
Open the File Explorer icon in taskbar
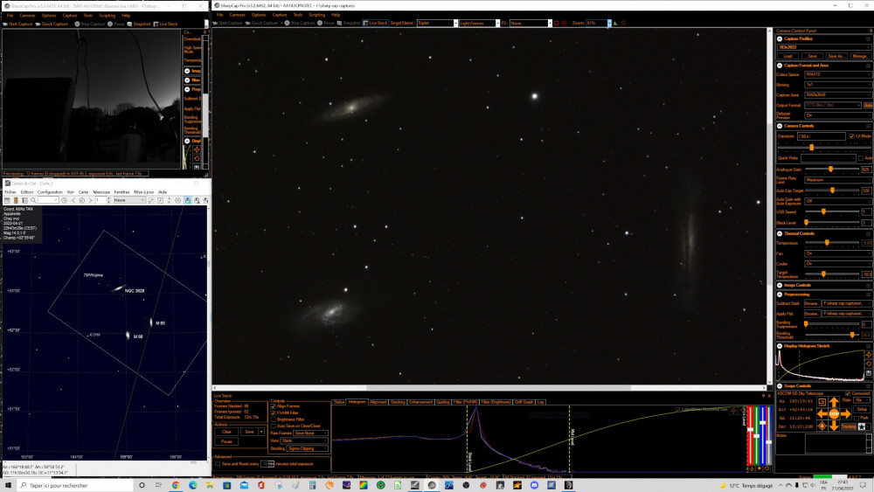(x=210, y=485)
